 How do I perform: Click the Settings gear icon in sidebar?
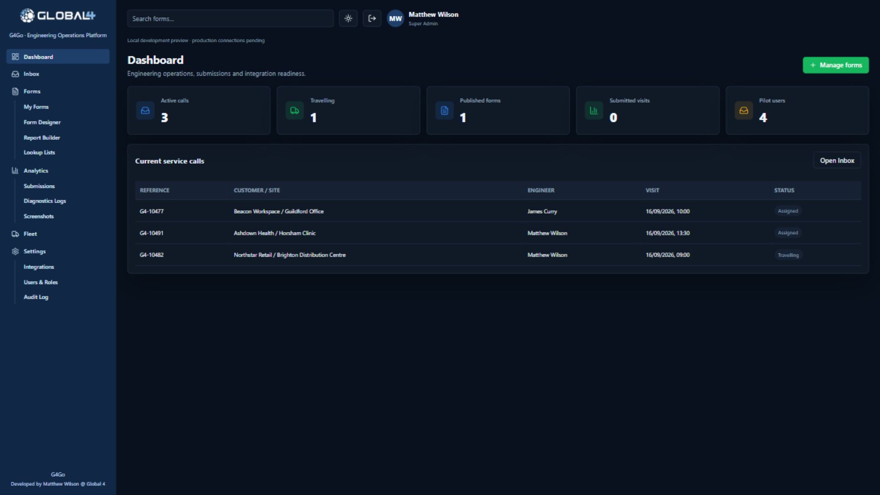[x=15, y=251]
